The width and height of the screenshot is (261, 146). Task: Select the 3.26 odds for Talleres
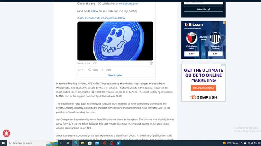tap(215, 54)
